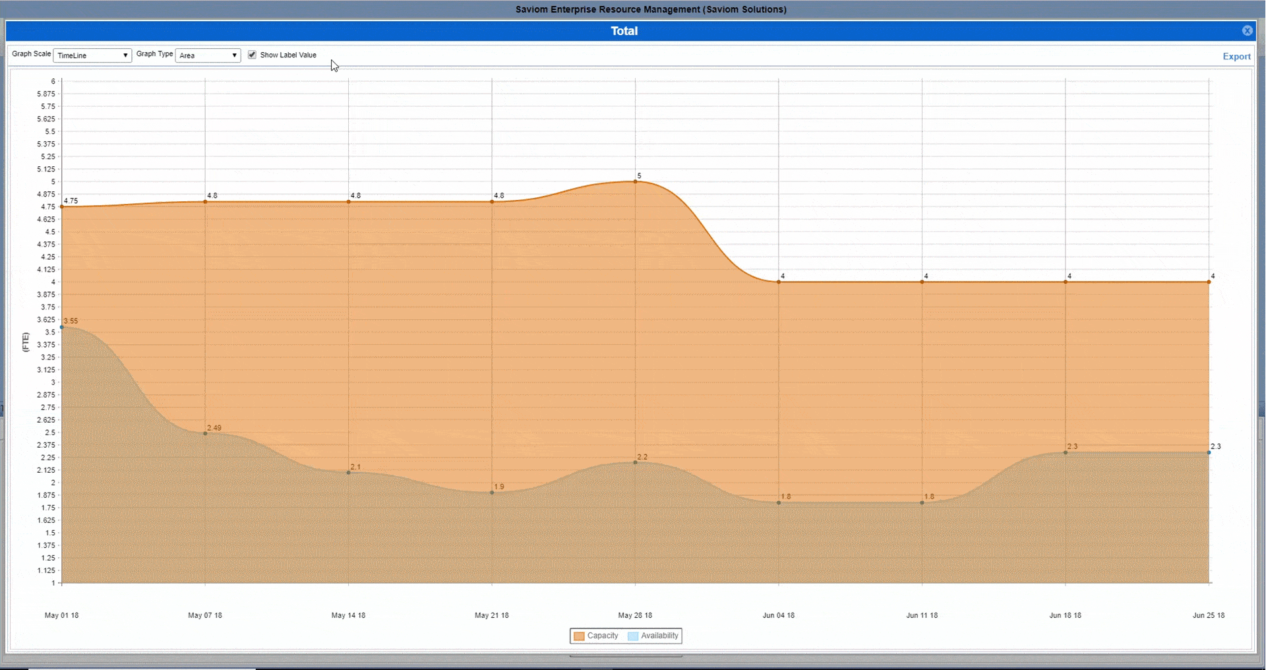1266x670 pixels.
Task: Click the 'Total' dialog title
Action: coord(624,31)
